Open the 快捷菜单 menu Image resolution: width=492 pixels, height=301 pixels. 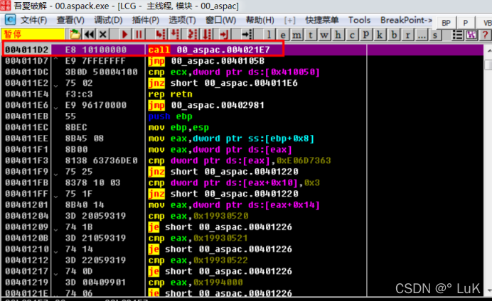(x=322, y=21)
